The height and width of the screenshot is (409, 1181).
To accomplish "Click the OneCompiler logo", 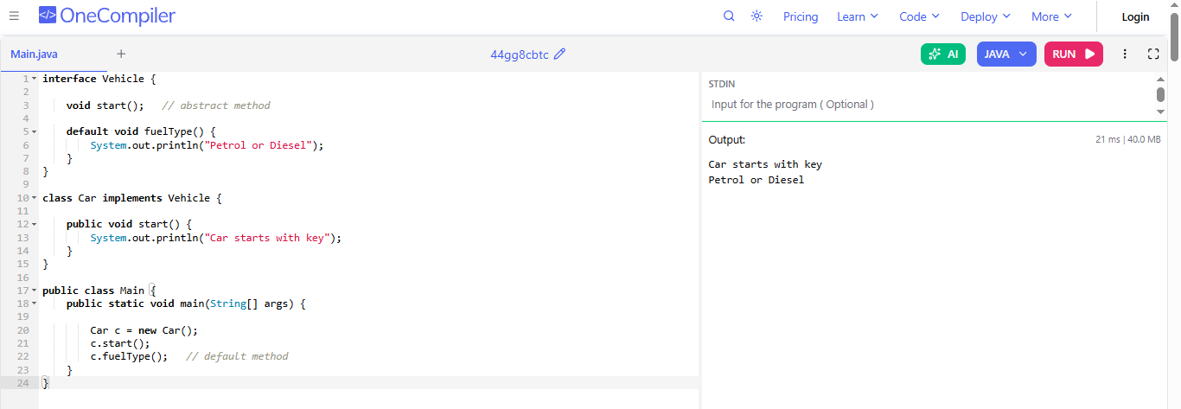I will click(x=106, y=16).
